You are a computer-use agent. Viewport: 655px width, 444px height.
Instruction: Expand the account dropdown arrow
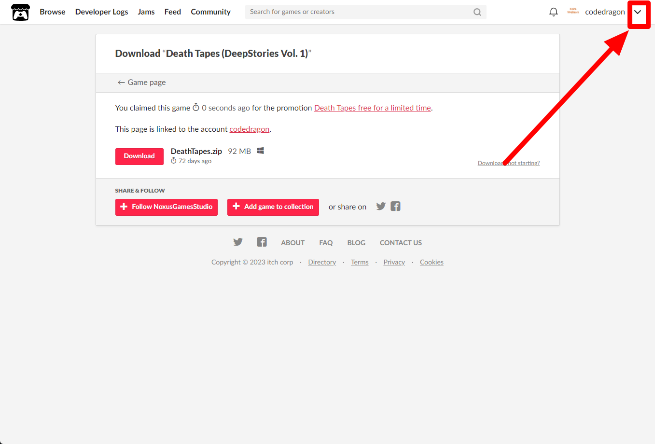click(x=638, y=12)
